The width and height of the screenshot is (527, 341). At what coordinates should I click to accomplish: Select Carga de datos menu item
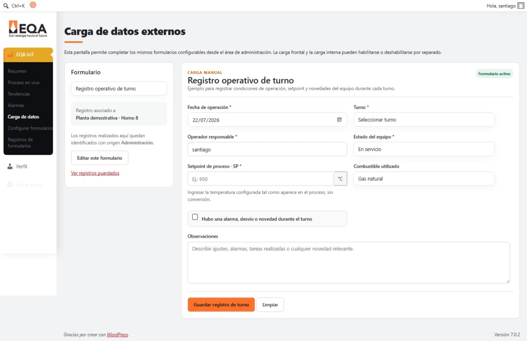tap(23, 117)
